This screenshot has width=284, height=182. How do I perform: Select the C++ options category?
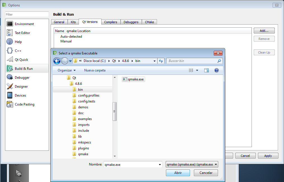click(27, 51)
